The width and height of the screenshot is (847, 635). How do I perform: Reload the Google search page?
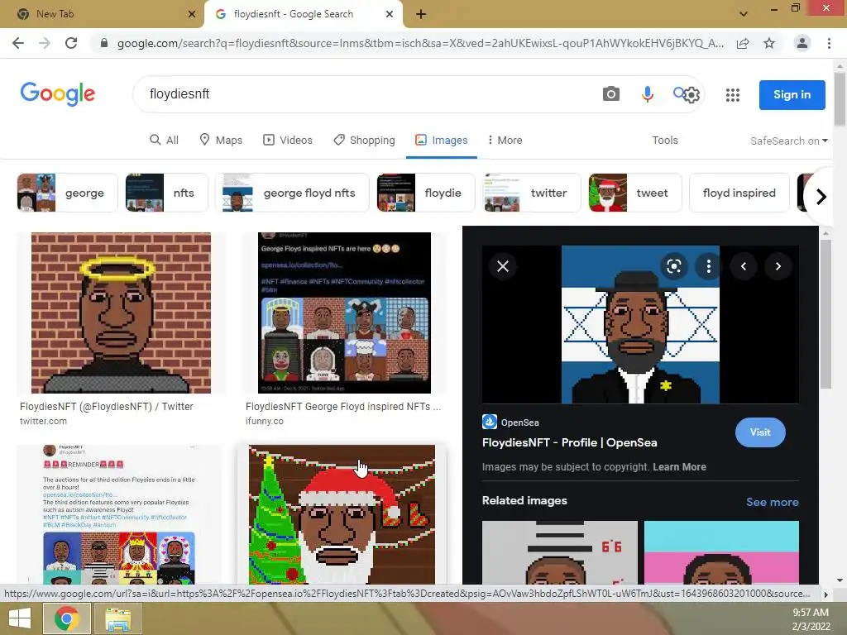pyautogui.click(x=71, y=43)
